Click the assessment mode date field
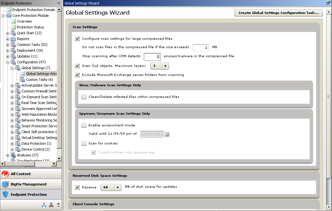The width and height of the screenshot is (332, 211). [x=152, y=134]
